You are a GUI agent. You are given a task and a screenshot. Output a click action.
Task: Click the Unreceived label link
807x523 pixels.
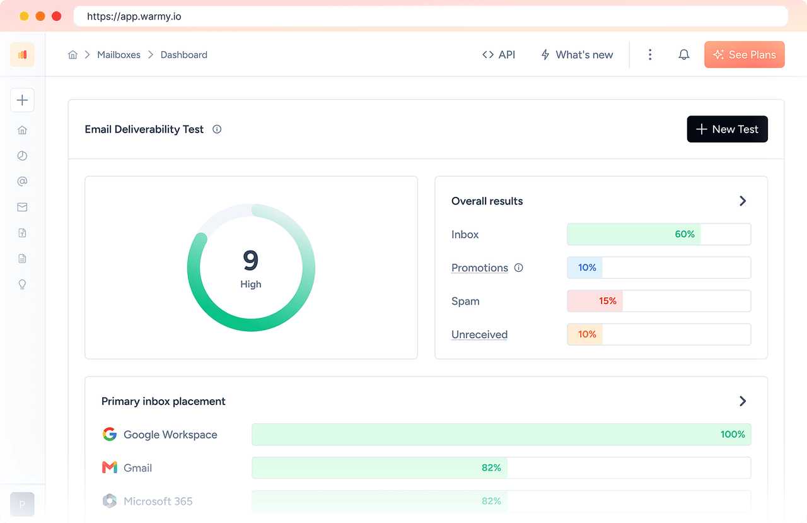(479, 334)
